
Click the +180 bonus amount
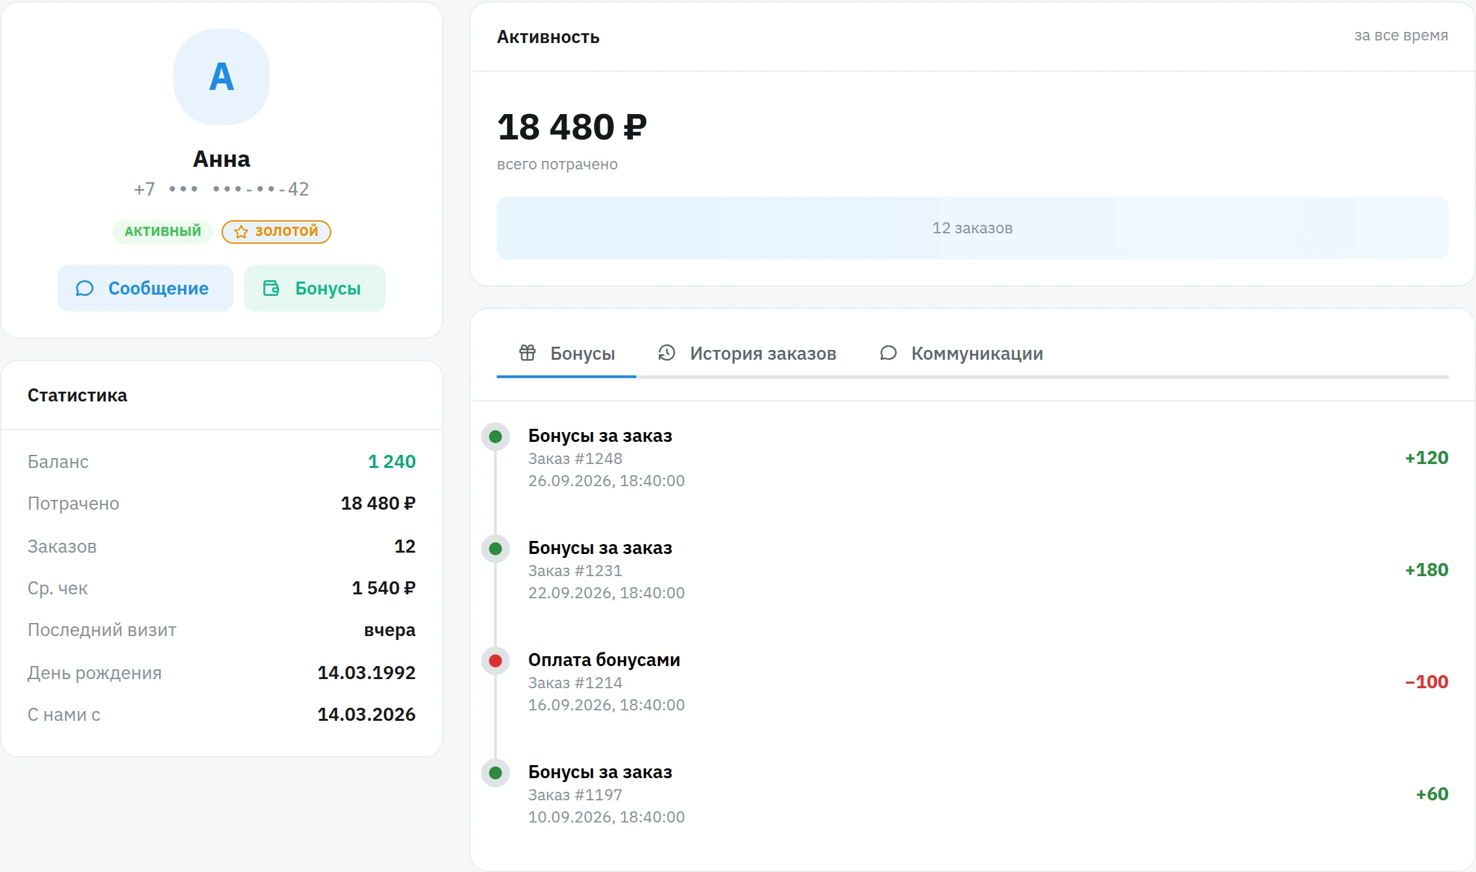tap(1426, 570)
